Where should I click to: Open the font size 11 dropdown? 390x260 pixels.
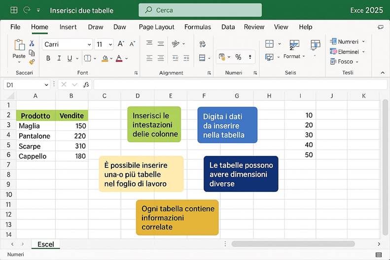point(110,44)
